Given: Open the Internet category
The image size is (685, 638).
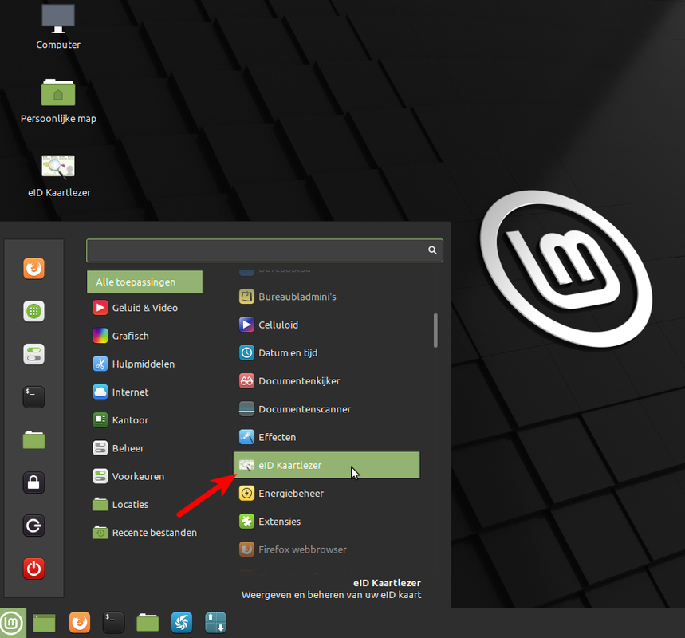Looking at the screenshot, I should [144, 392].
